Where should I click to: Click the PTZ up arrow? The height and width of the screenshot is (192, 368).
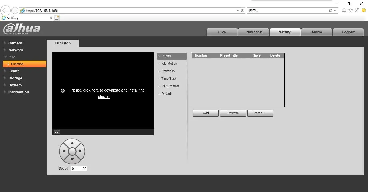pyautogui.click(x=72, y=143)
